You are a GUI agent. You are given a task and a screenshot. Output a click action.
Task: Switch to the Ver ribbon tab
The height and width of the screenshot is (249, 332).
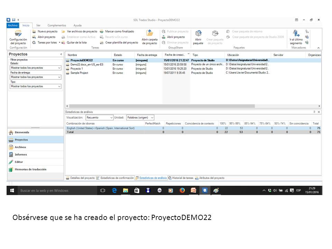click(38, 25)
